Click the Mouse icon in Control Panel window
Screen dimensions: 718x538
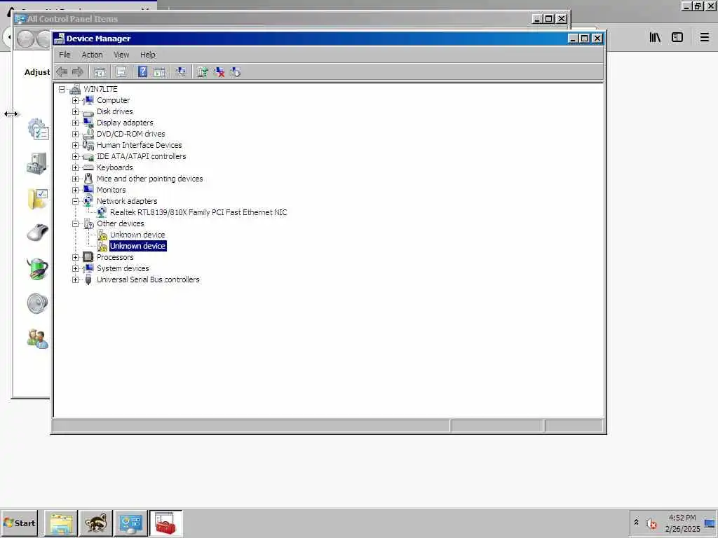pos(38,233)
